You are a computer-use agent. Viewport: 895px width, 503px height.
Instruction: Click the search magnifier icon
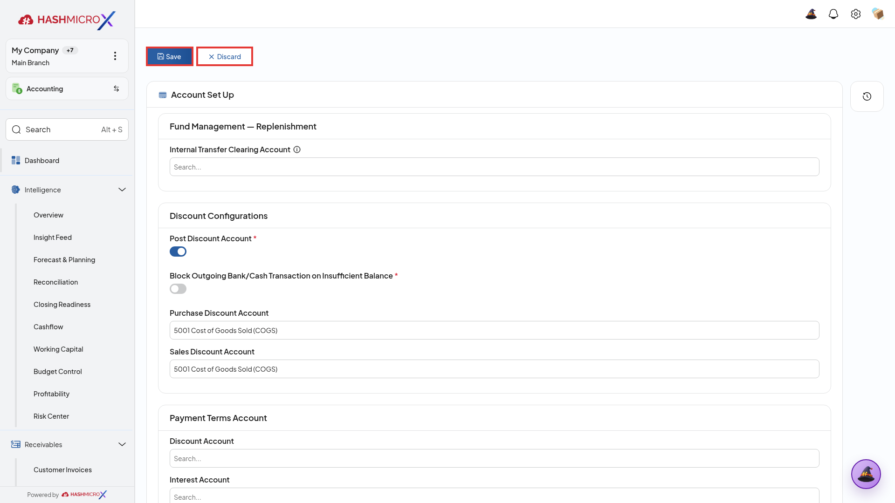click(16, 129)
